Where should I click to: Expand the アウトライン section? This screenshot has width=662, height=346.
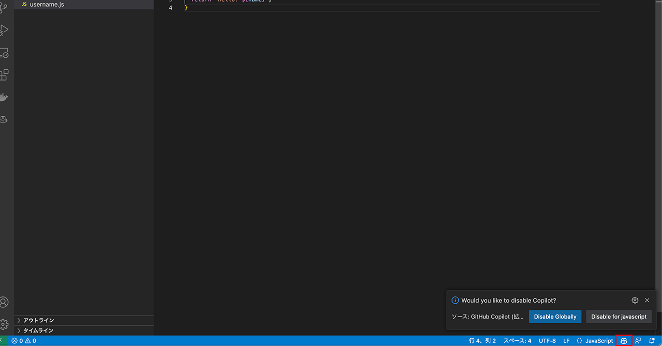tap(38, 320)
